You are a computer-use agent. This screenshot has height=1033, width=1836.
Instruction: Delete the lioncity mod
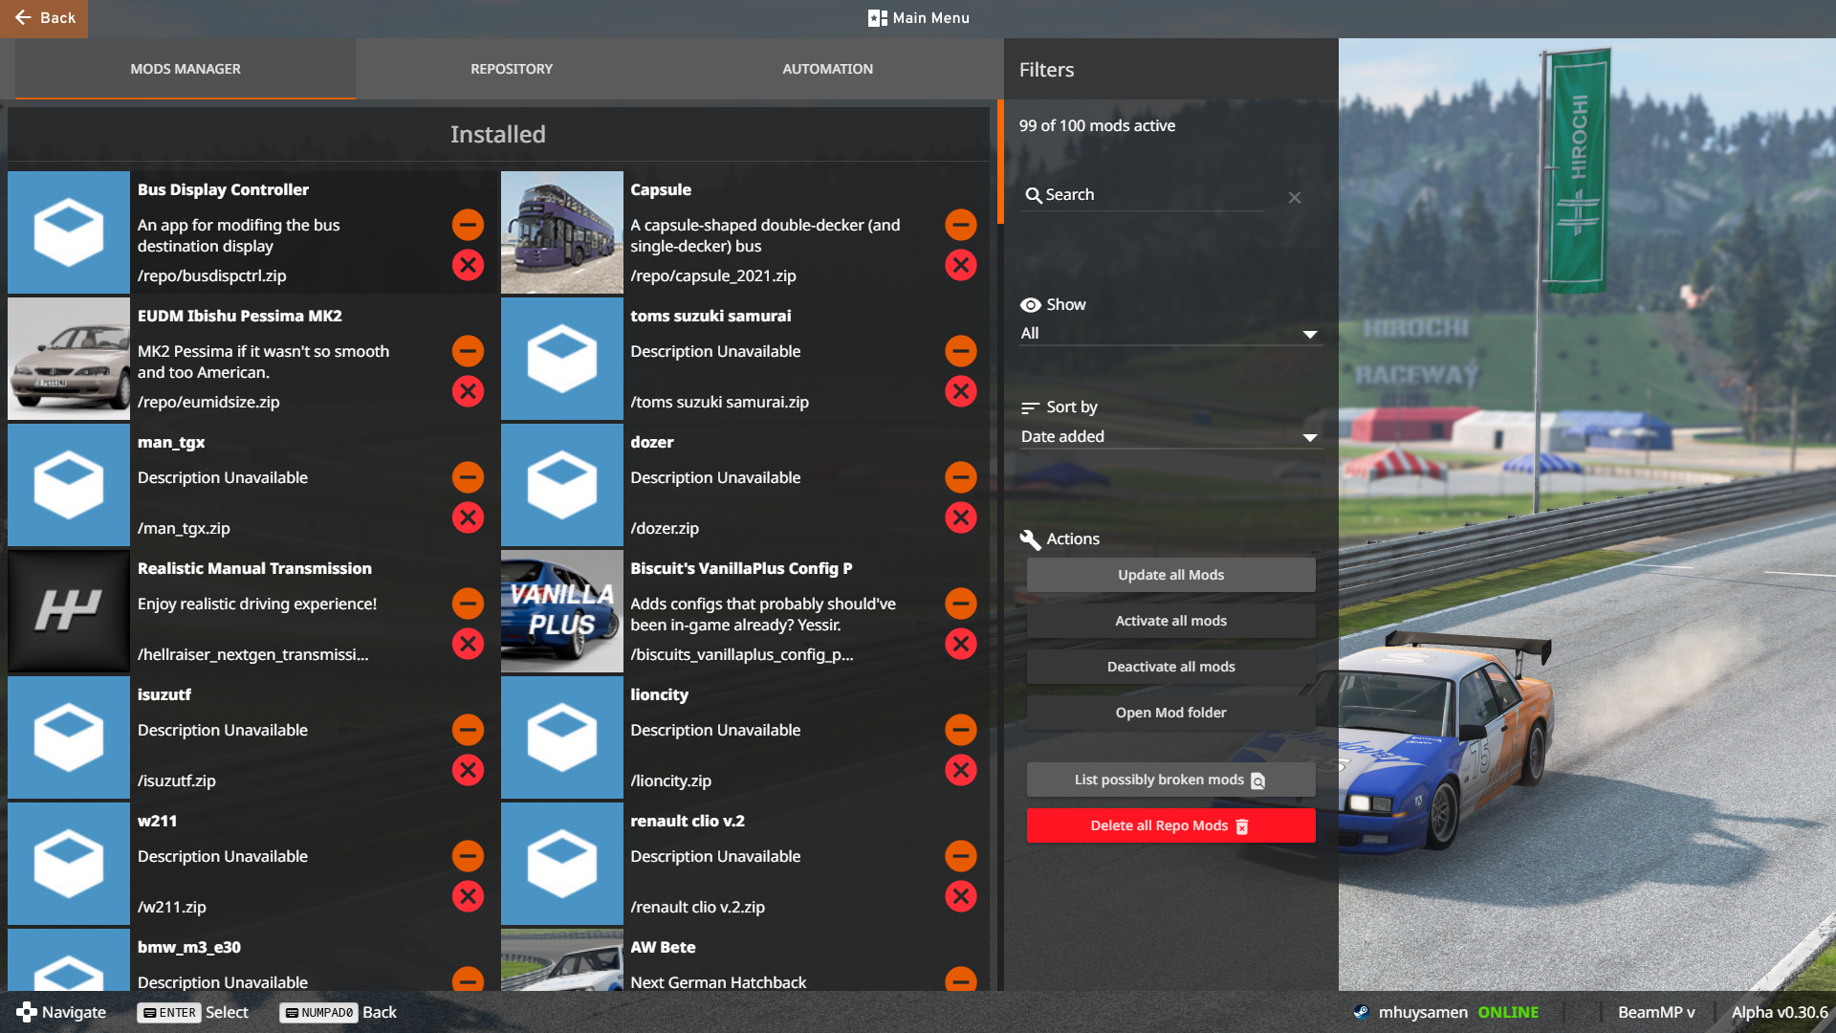click(x=961, y=770)
